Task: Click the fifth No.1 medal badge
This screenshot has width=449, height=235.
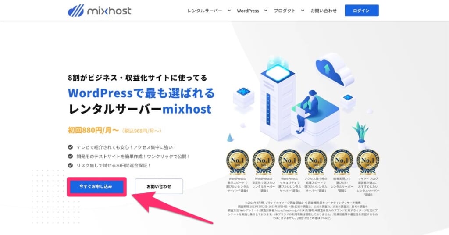Action: 342,161
